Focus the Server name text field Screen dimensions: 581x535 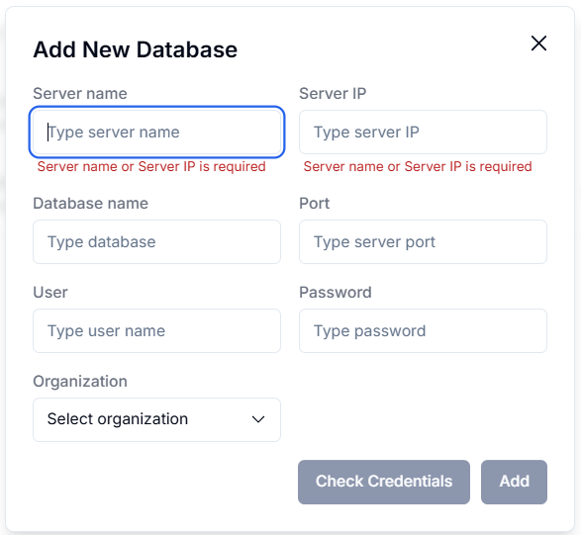coord(156,133)
